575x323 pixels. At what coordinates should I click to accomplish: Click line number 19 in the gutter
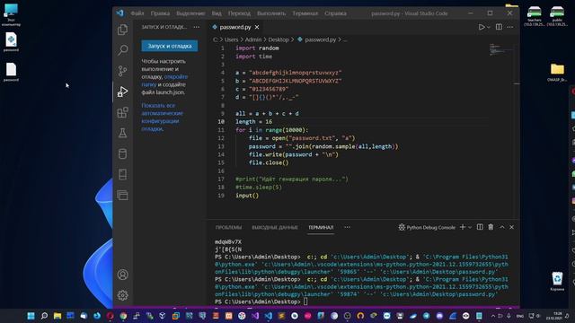pyautogui.click(x=221, y=196)
